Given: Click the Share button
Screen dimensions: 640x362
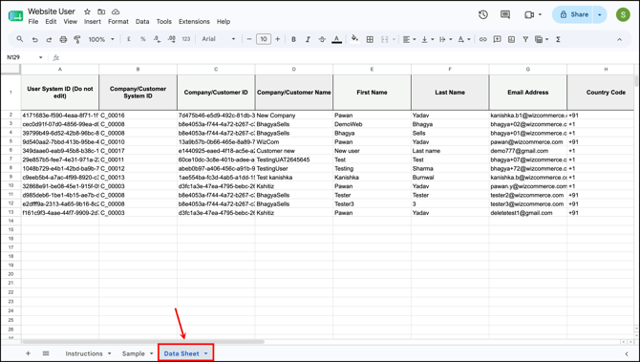Looking at the screenshot, I should coord(573,14).
